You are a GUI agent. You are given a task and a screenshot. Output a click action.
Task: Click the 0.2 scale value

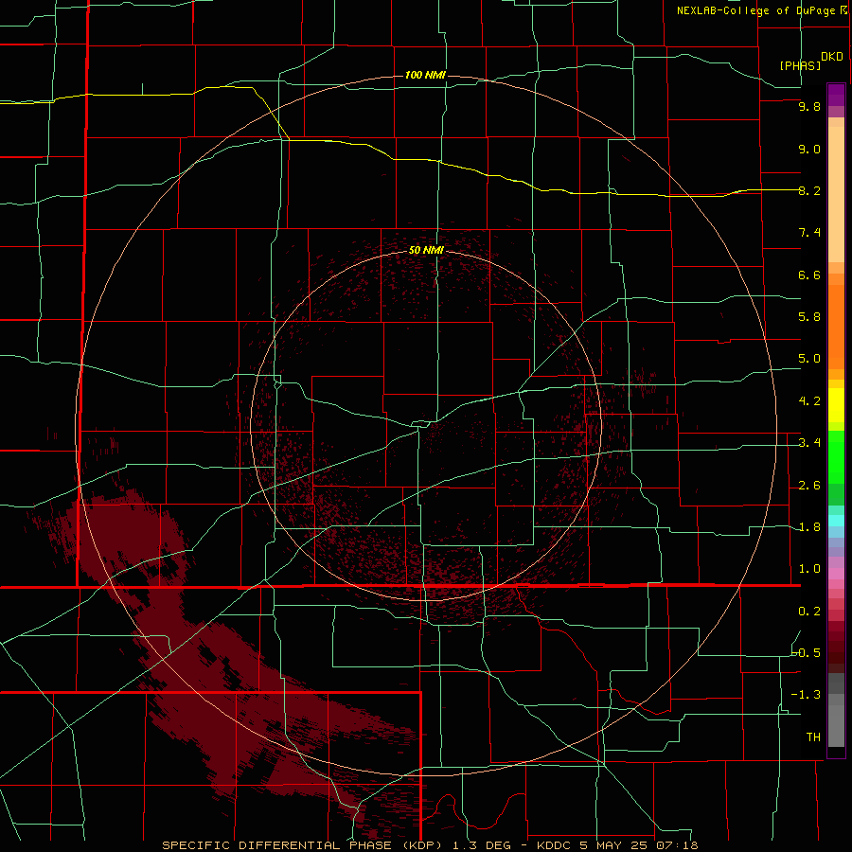809,612
